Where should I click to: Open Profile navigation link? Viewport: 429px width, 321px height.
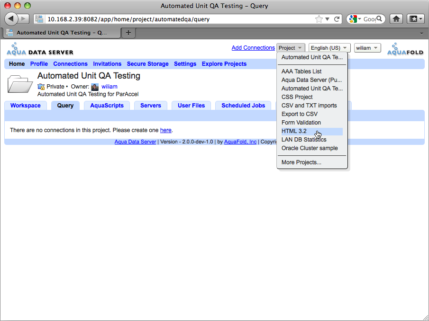point(39,64)
